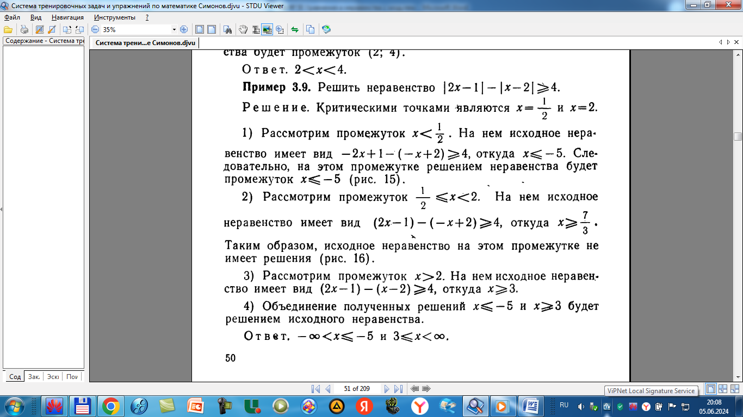Click the navigate forward grey arrow

(x=426, y=389)
